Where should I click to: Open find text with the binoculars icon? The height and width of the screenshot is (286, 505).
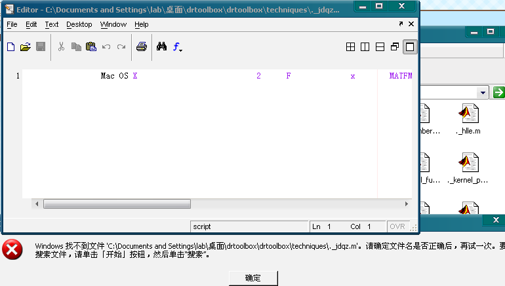(162, 47)
